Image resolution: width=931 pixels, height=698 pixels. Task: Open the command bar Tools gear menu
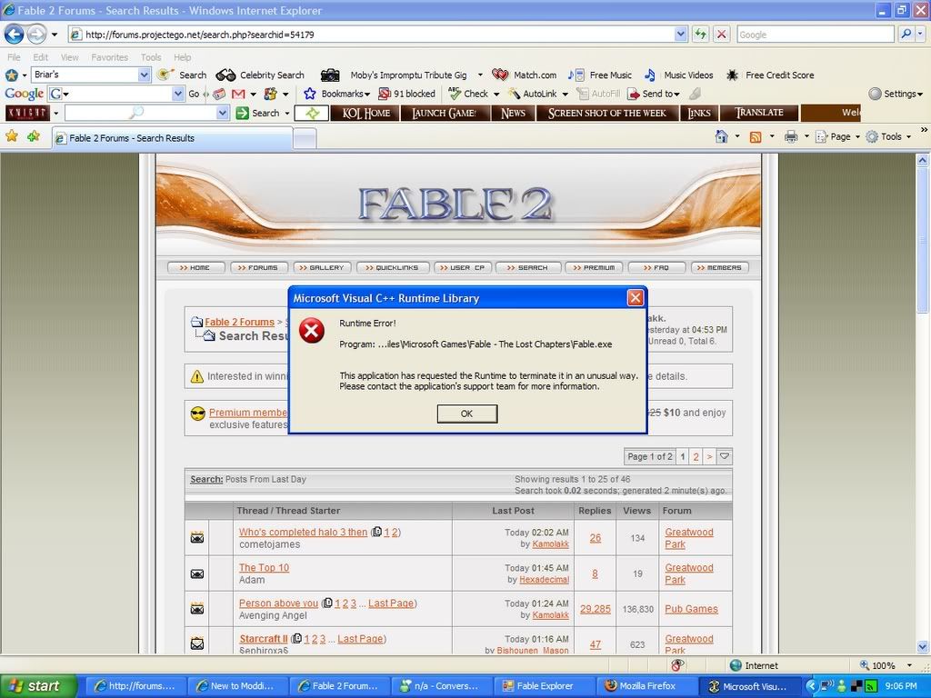pos(888,137)
